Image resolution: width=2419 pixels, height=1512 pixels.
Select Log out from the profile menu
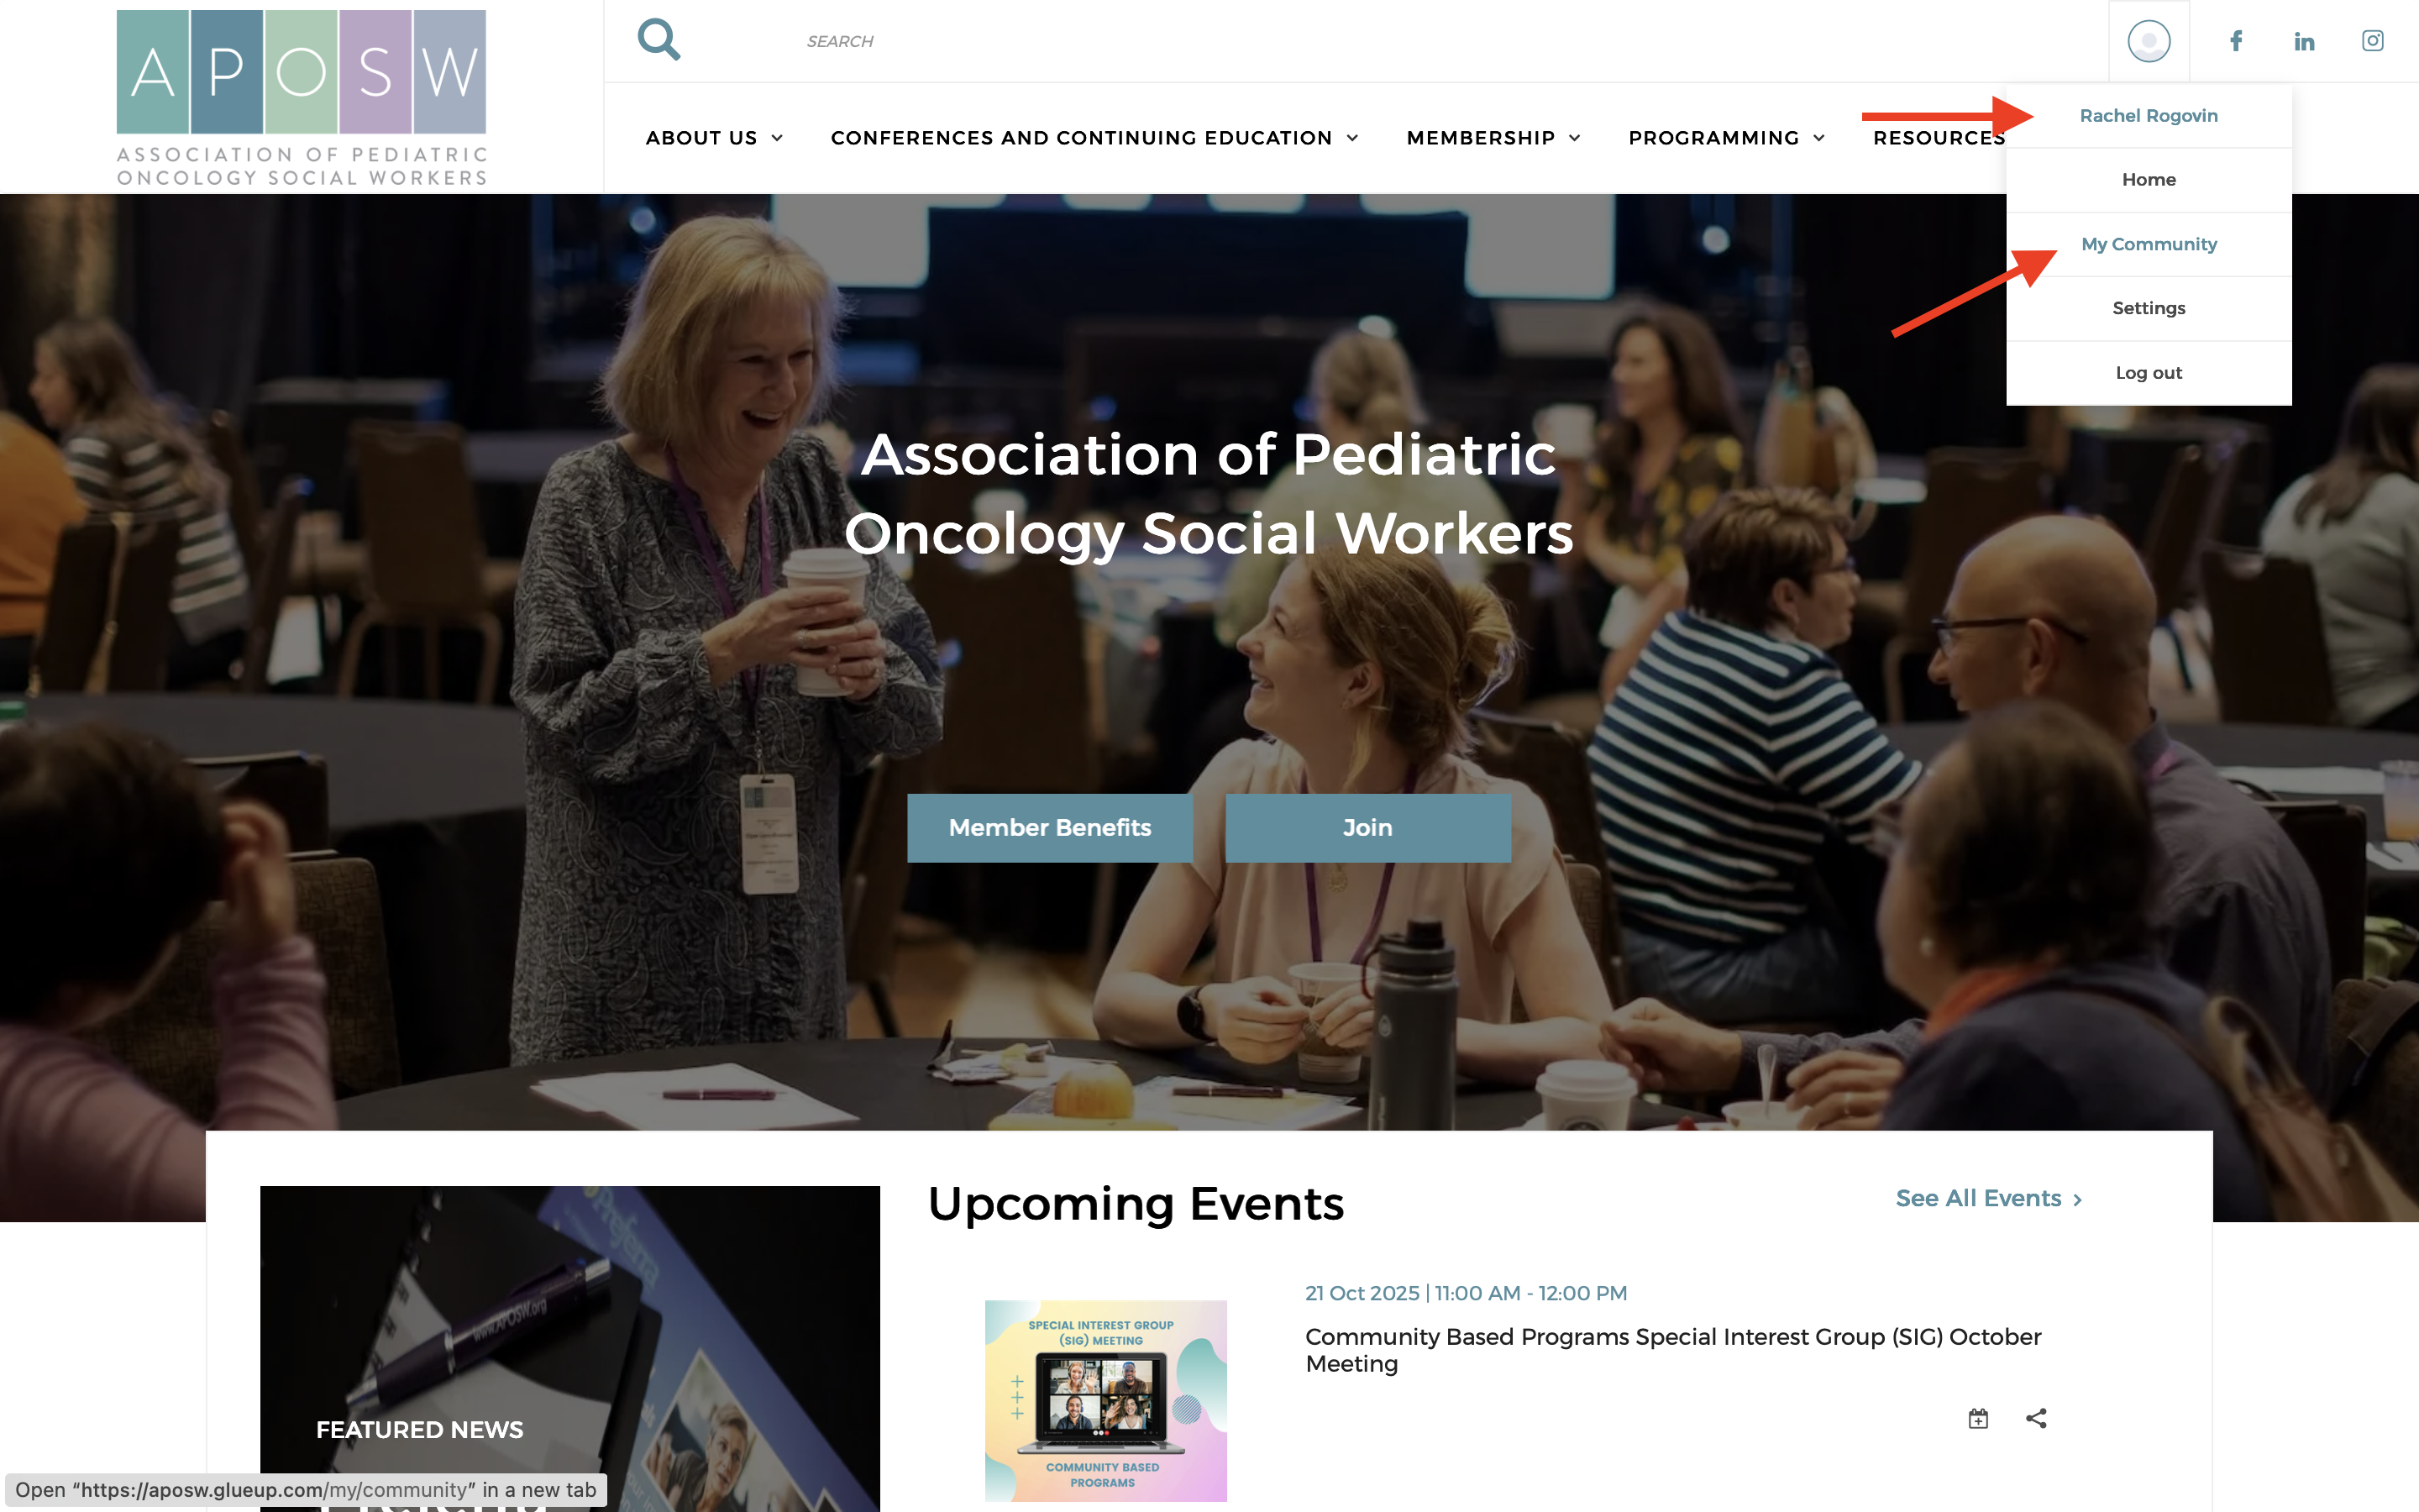point(2148,372)
